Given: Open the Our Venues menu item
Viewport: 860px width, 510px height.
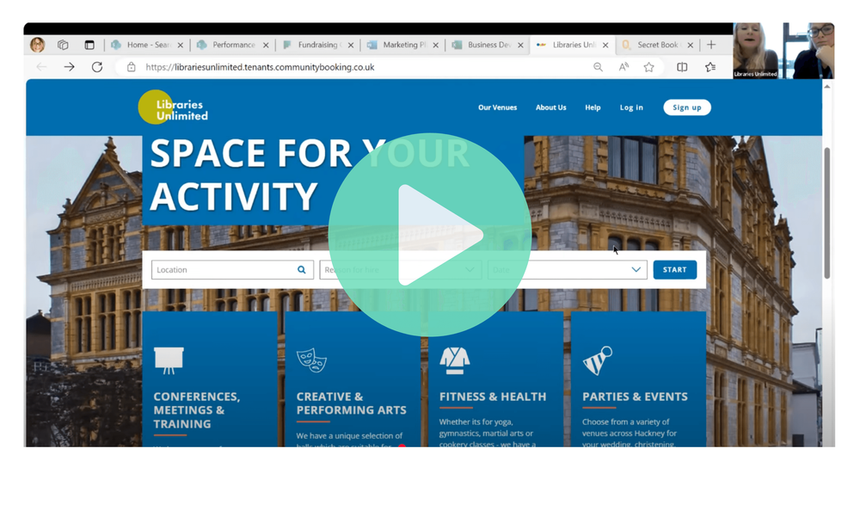Looking at the screenshot, I should tap(497, 108).
